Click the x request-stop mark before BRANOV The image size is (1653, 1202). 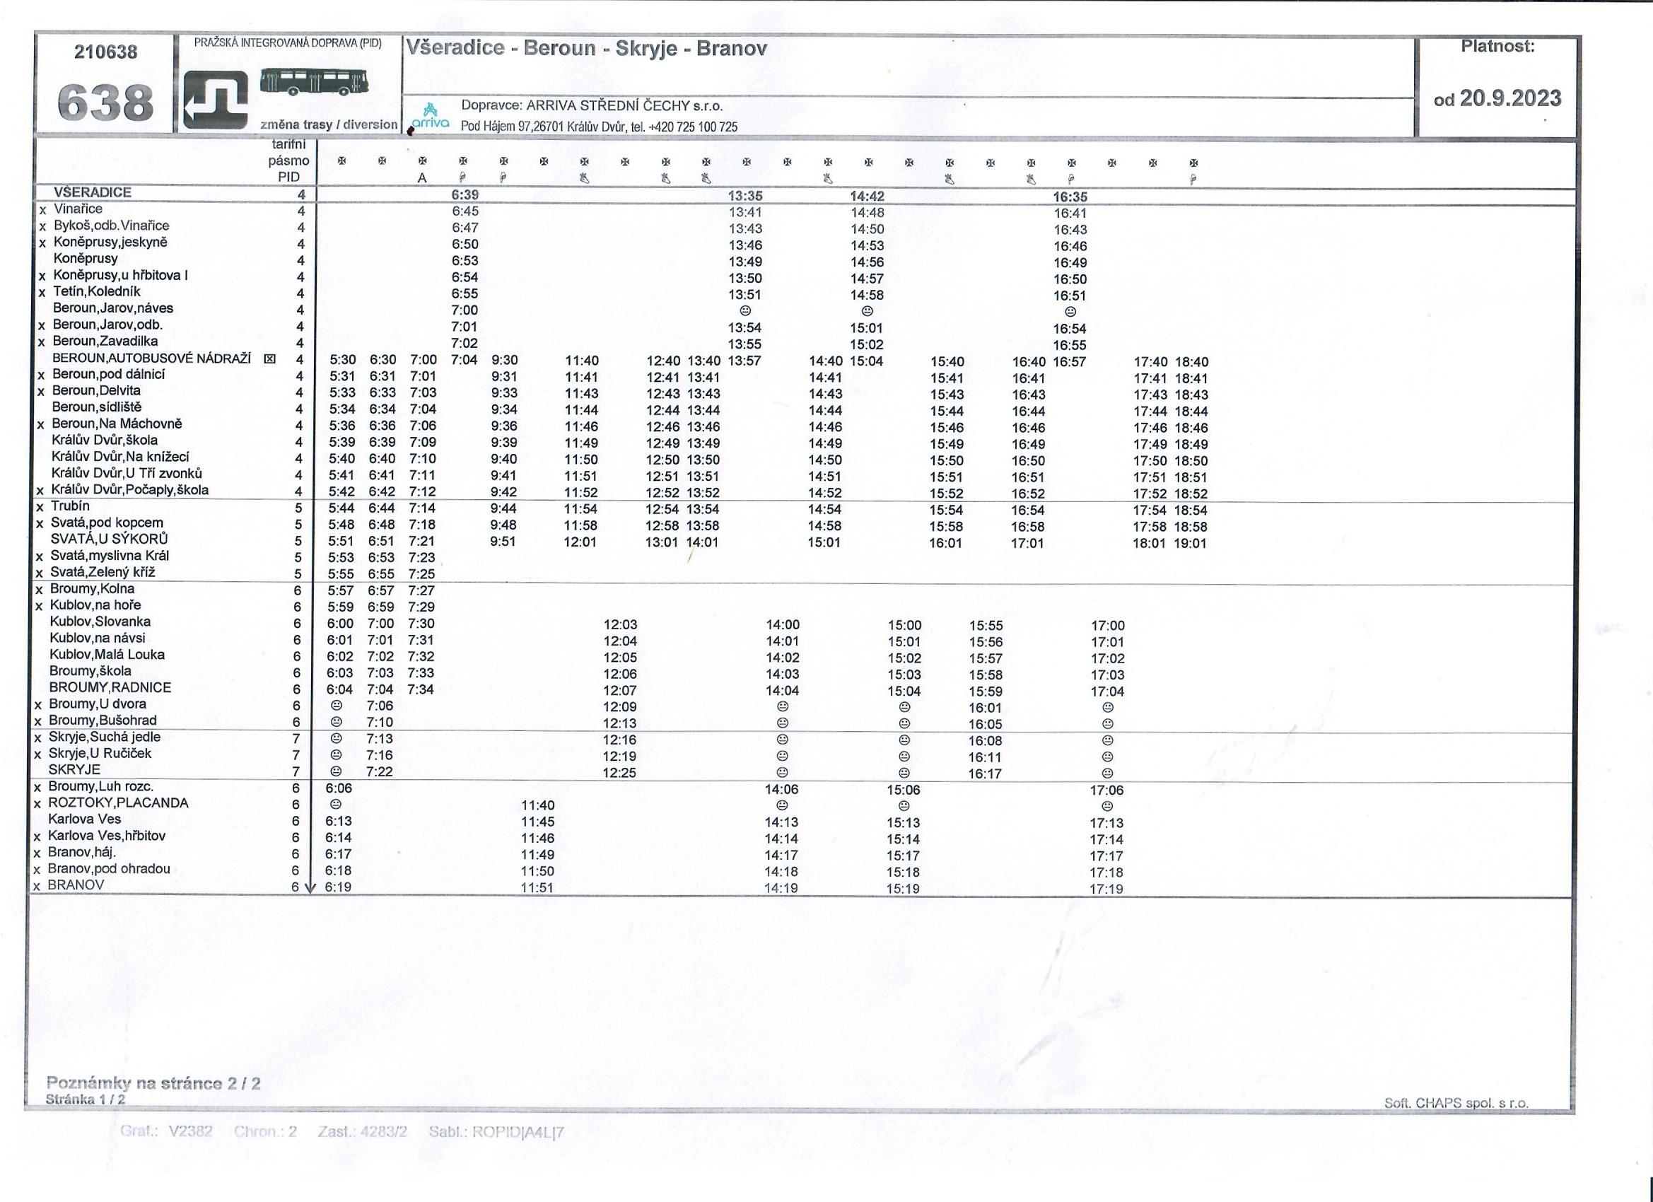pyautogui.click(x=37, y=887)
